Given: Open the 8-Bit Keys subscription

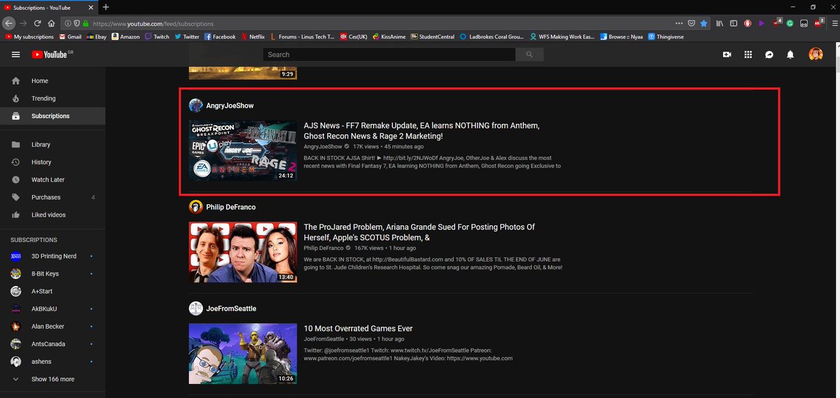Looking at the screenshot, I should [x=52, y=273].
